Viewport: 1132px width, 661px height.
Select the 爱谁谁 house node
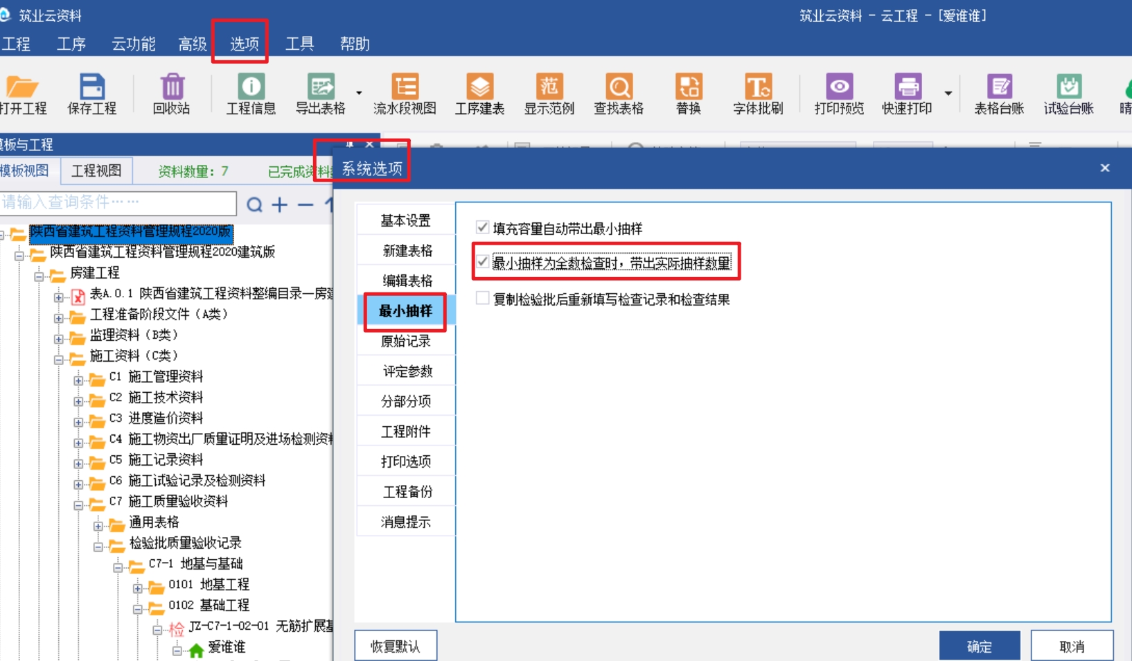227,647
